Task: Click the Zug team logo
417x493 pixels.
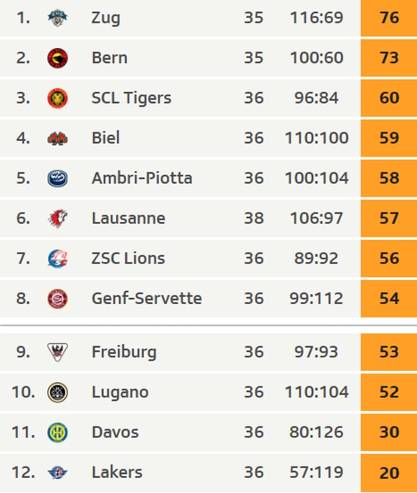Action: 57,18
